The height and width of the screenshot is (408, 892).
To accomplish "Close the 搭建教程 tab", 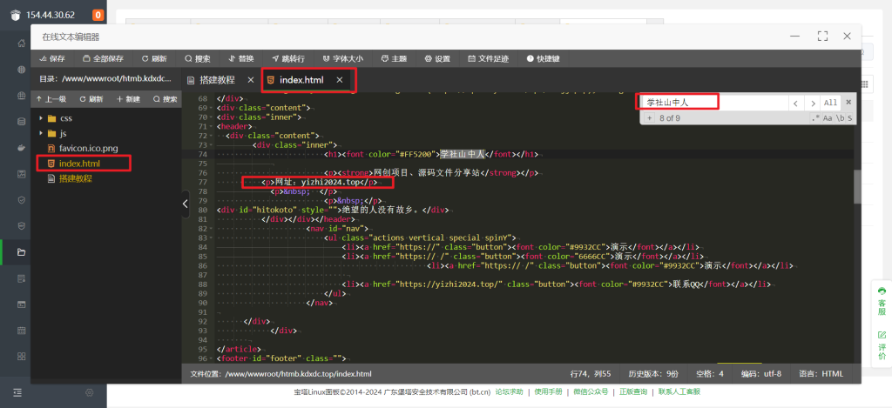I will click(x=250, y=80).
